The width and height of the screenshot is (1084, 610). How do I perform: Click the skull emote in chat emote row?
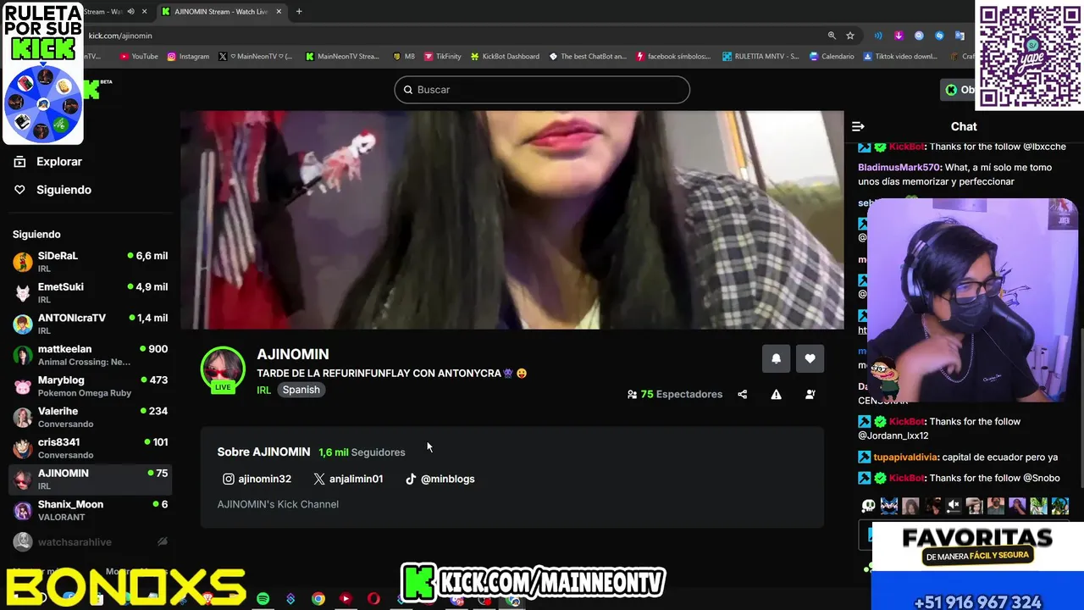point(868,506)
